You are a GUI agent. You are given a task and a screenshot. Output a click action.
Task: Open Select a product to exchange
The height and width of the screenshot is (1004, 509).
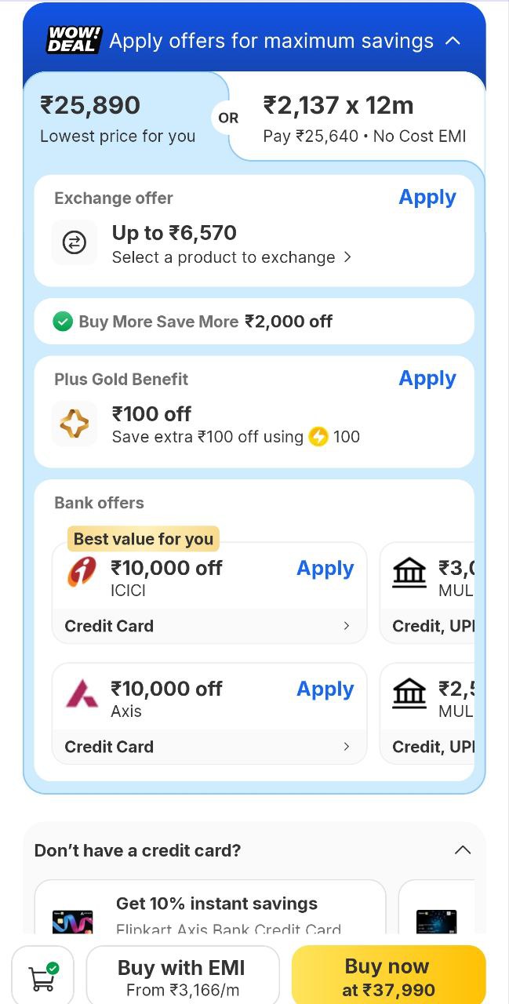coord(231,257)
